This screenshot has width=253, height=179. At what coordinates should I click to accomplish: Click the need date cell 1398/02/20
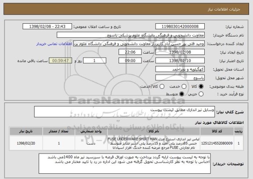tap(26, 143)
